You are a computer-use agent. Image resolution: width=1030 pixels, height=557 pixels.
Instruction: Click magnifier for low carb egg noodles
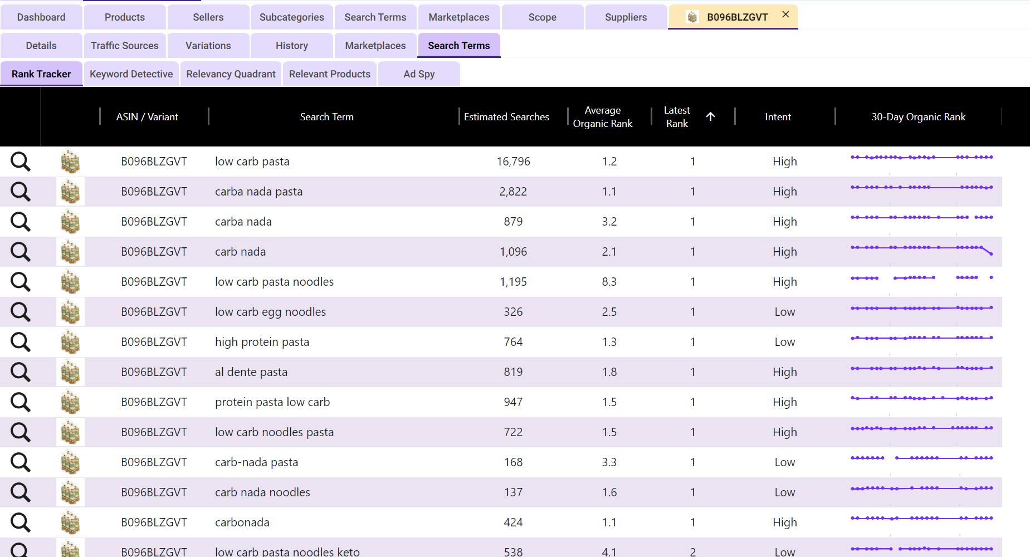tap(21, 312)
